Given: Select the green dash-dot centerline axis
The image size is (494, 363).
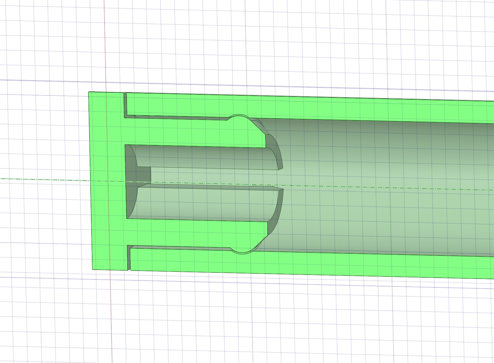Looking at the screenshot, I should [247, 184].
